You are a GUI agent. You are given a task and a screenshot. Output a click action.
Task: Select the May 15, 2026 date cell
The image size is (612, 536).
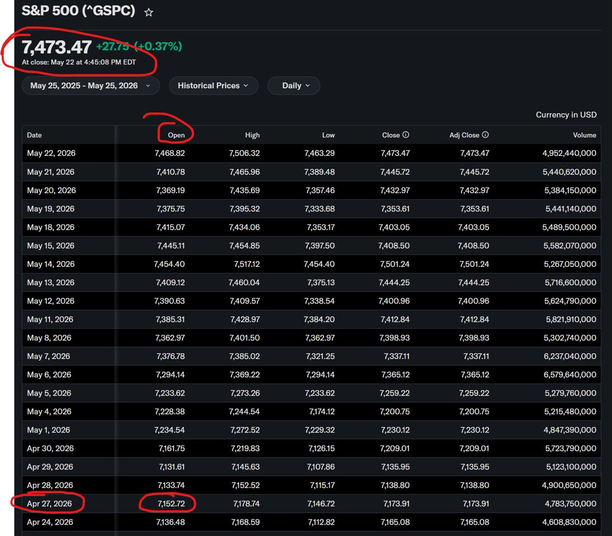pos(51,246)
